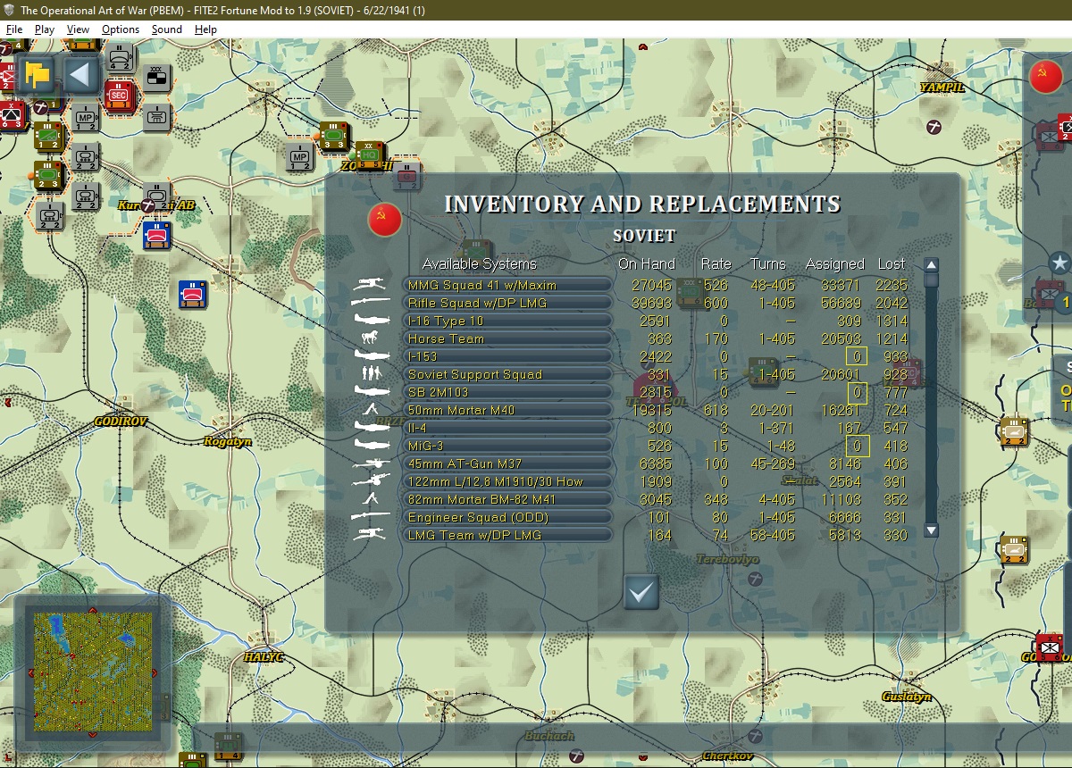The image size is (1072, 768).
Task: Click the Rogatyn town label on the map
Action: (228, 441)
